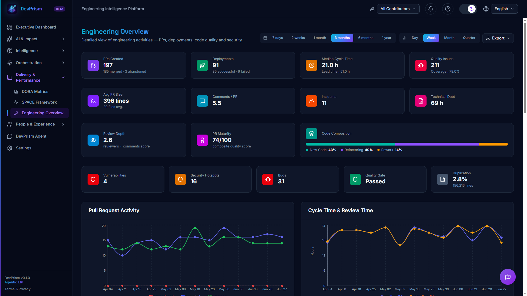This screenshot has height=296, width=527.
Task: Expand the Orchestration section
Action: (x=36, y=63)
